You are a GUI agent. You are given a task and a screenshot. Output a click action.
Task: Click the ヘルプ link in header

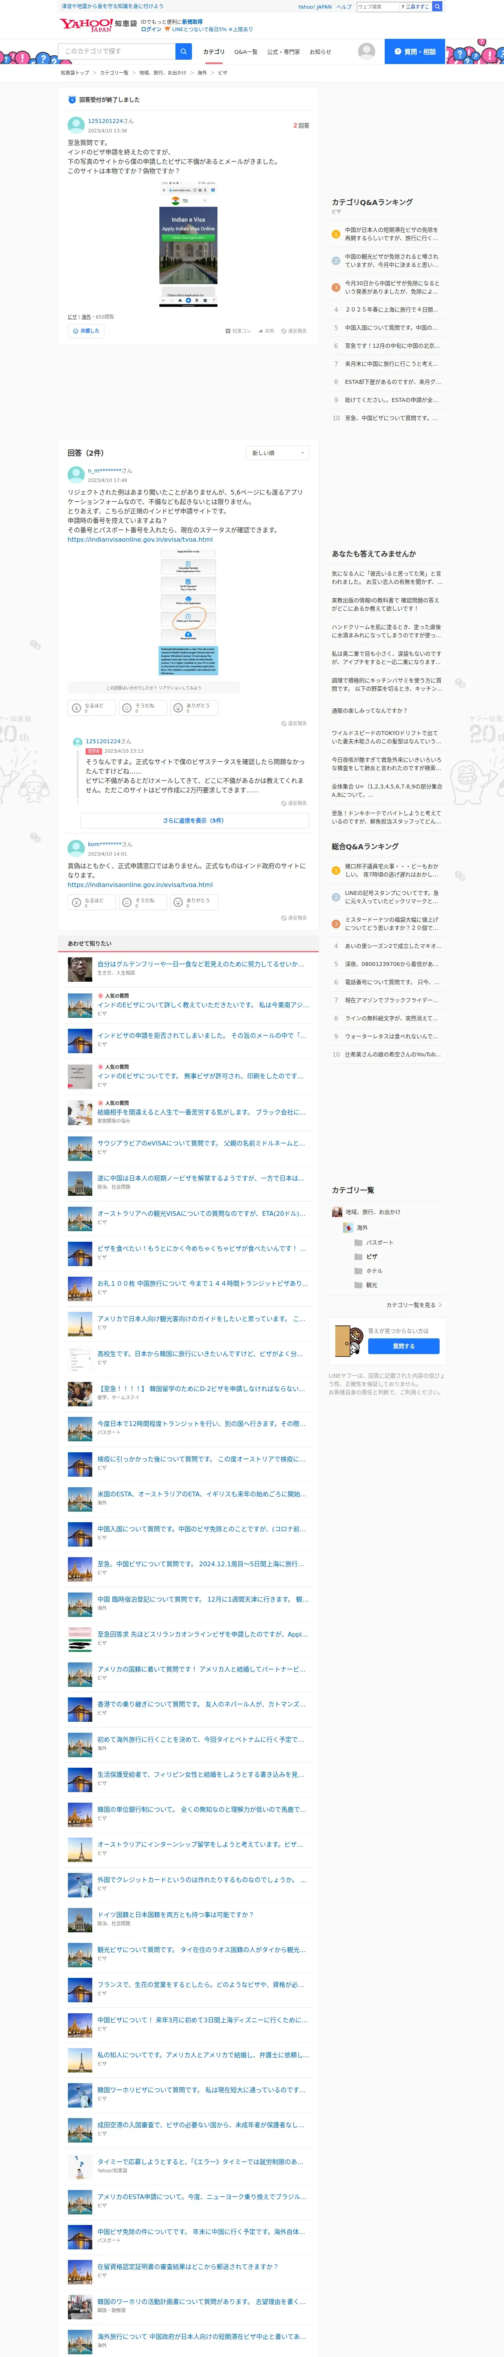344,6
